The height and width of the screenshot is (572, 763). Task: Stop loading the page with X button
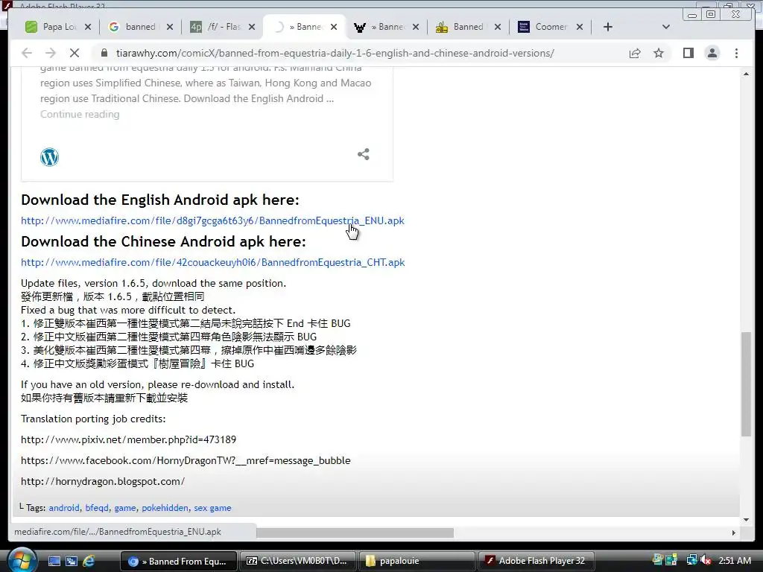click(x=75, y=53)
